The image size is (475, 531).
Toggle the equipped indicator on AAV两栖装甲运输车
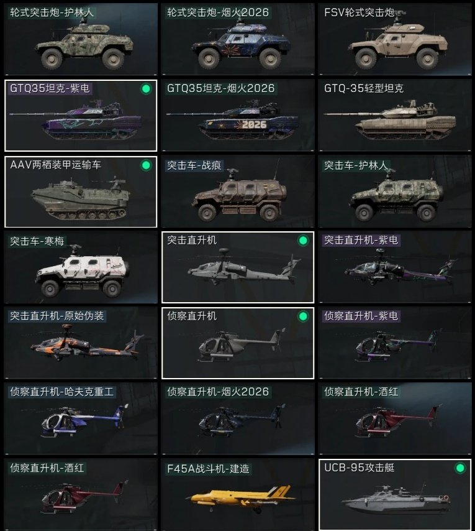(146, 165)
